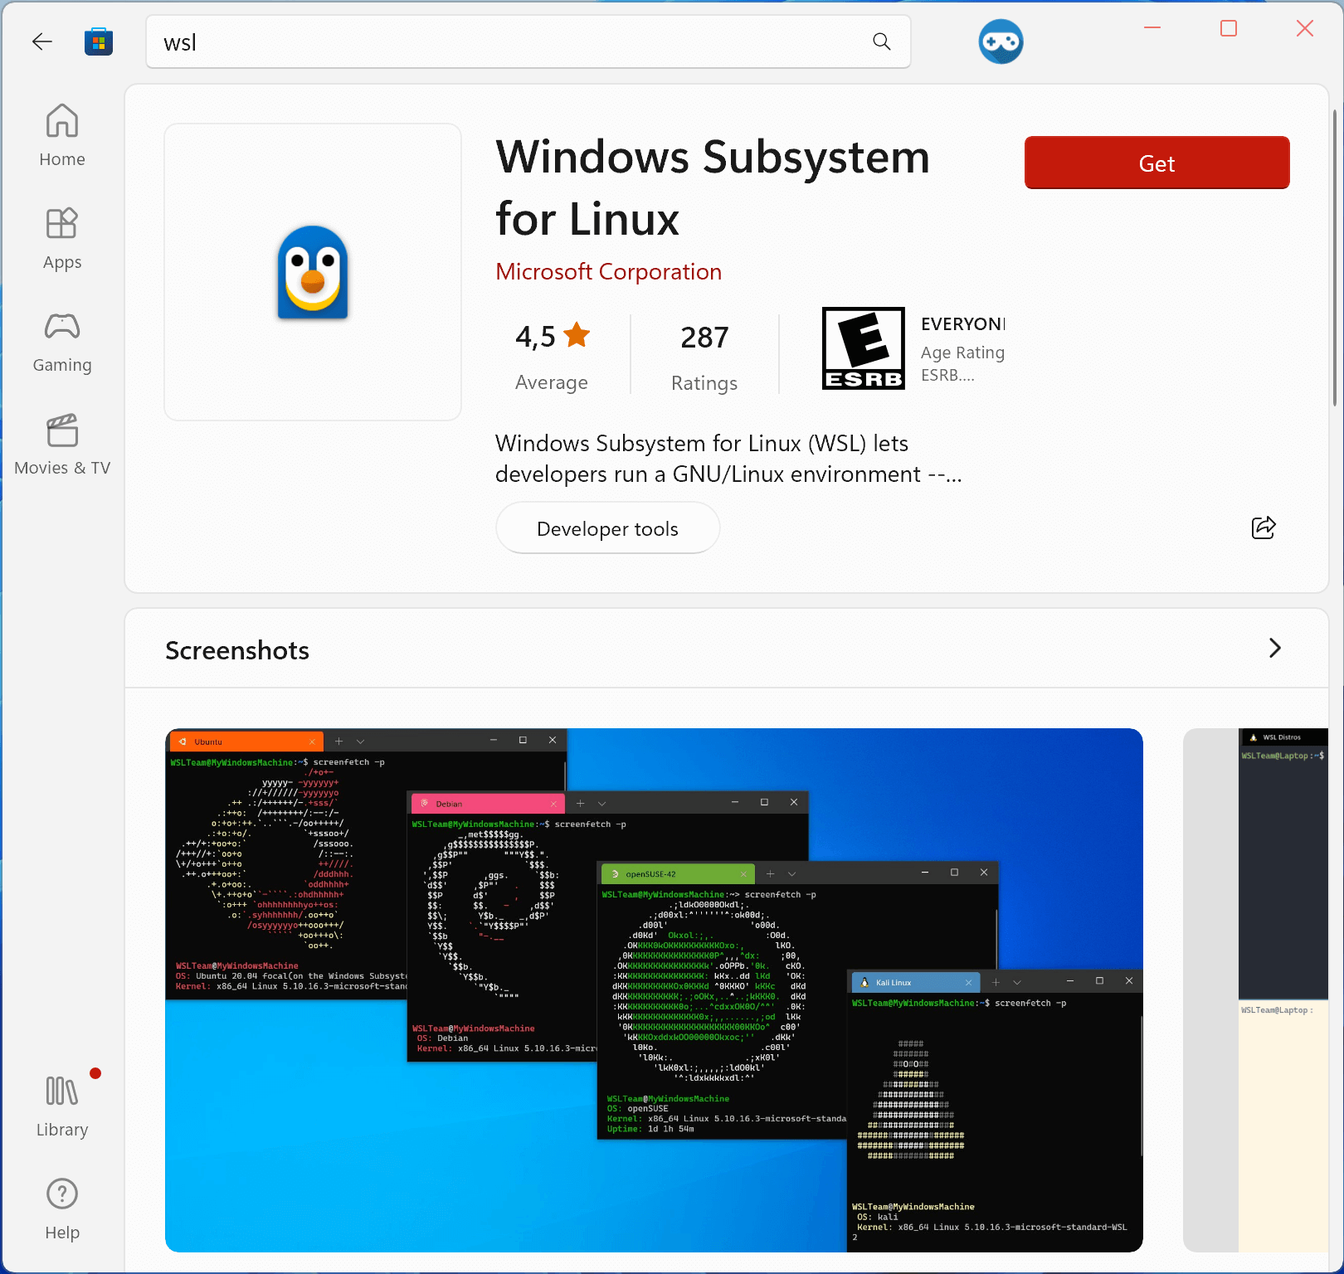Click the Developer tools category button
Viewport: 1344px width, 1274px height.
coord(606,528)
